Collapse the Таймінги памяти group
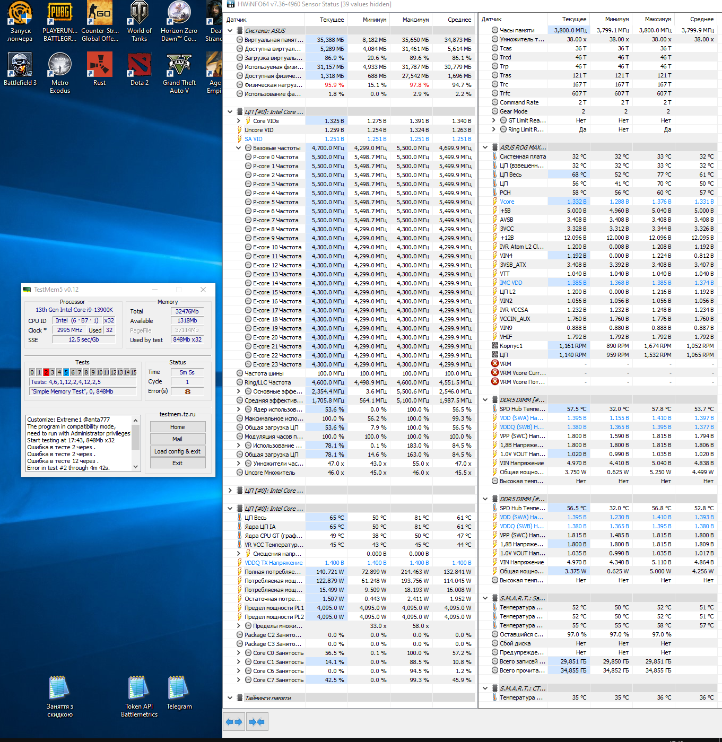 (230, 698)
